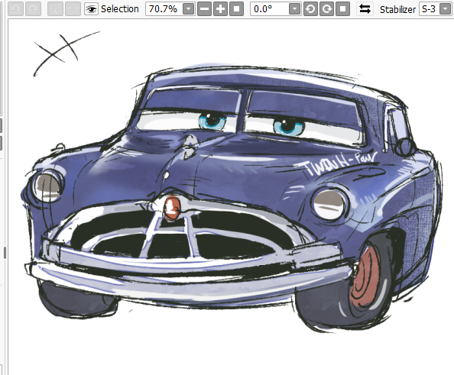Click the 70.7% zoom value field
This screenshot has height=375, width=454.
164,9
